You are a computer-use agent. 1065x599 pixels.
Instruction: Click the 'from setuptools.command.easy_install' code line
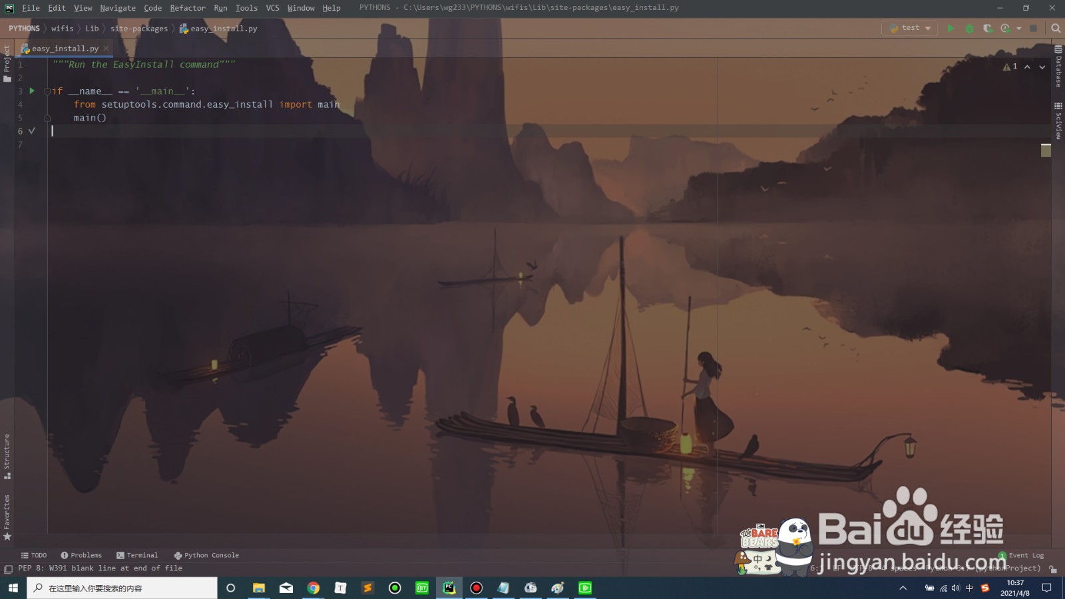point(206,104)
